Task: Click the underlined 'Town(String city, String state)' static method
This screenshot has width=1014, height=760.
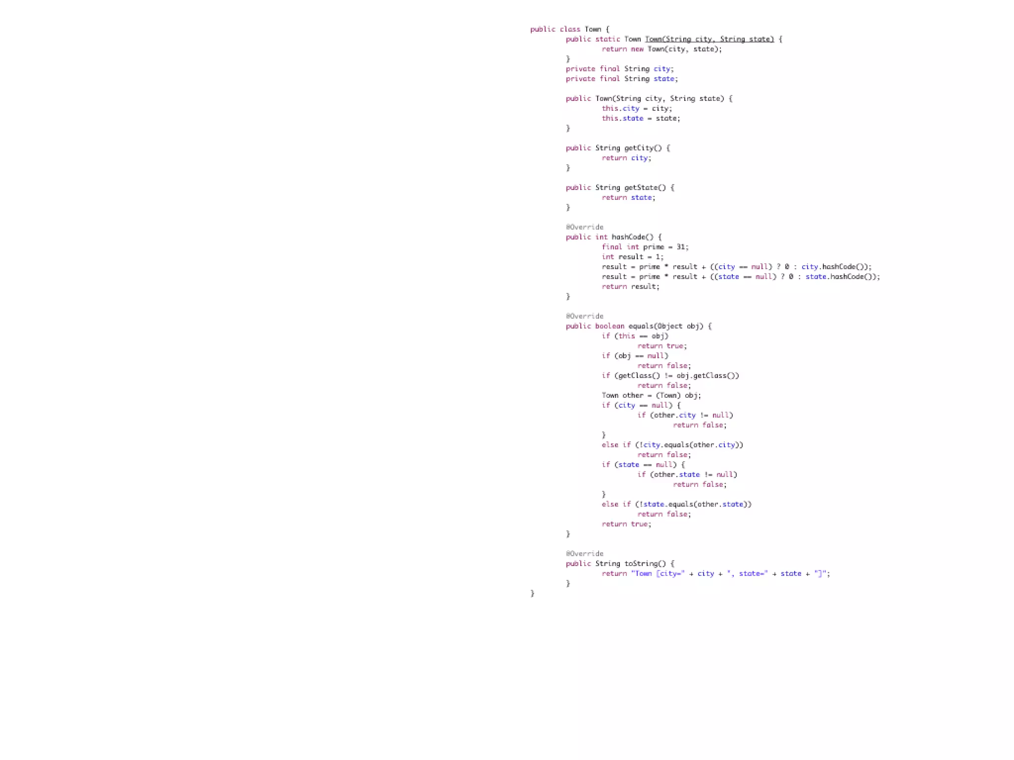Action: [x=710, y=39]
